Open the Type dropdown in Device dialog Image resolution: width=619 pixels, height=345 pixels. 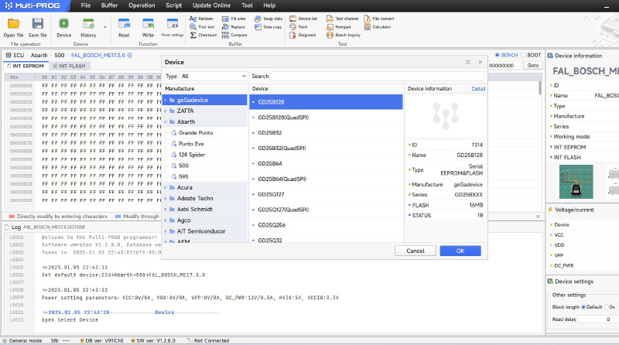[213, 77]
